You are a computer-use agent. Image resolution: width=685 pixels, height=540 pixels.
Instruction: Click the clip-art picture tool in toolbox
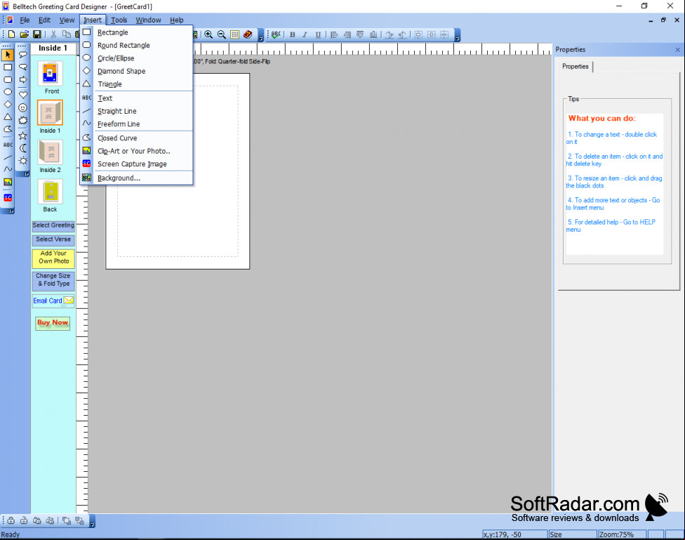tap(8, 182)
